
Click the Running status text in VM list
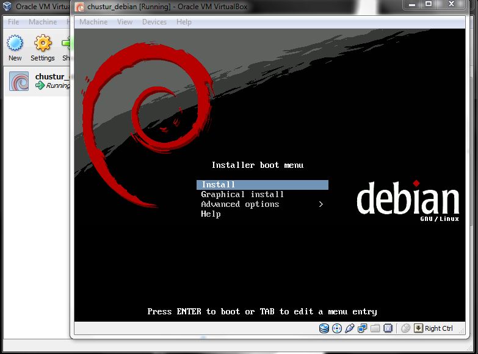pos(58,85)
